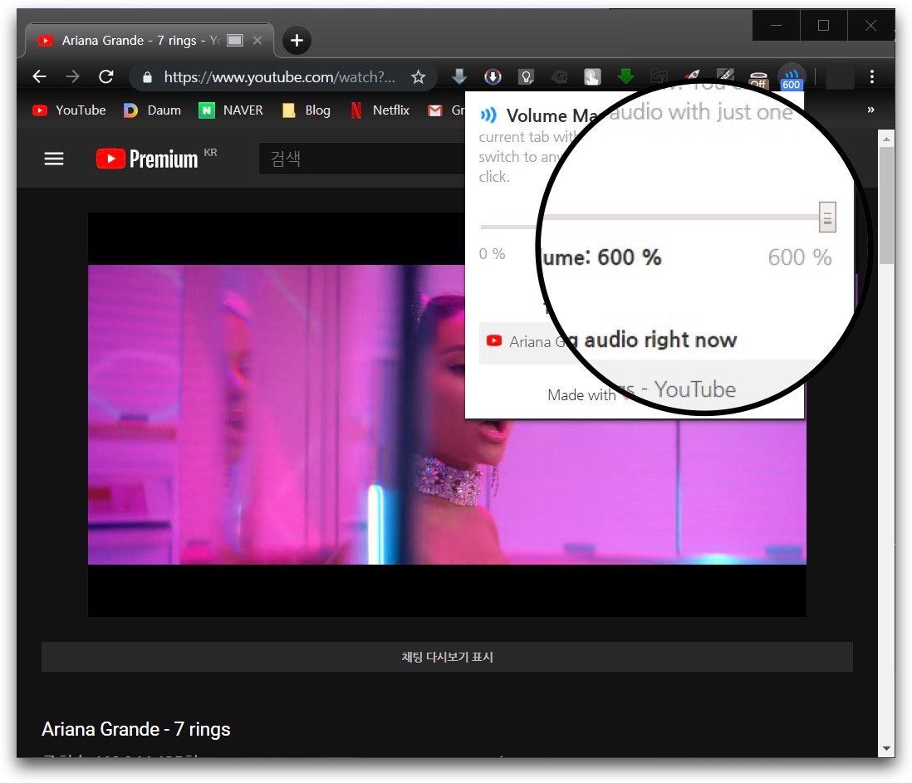The image size is (912, 783).
Task: Click the rocket extension icon
Action: [692, 75]
